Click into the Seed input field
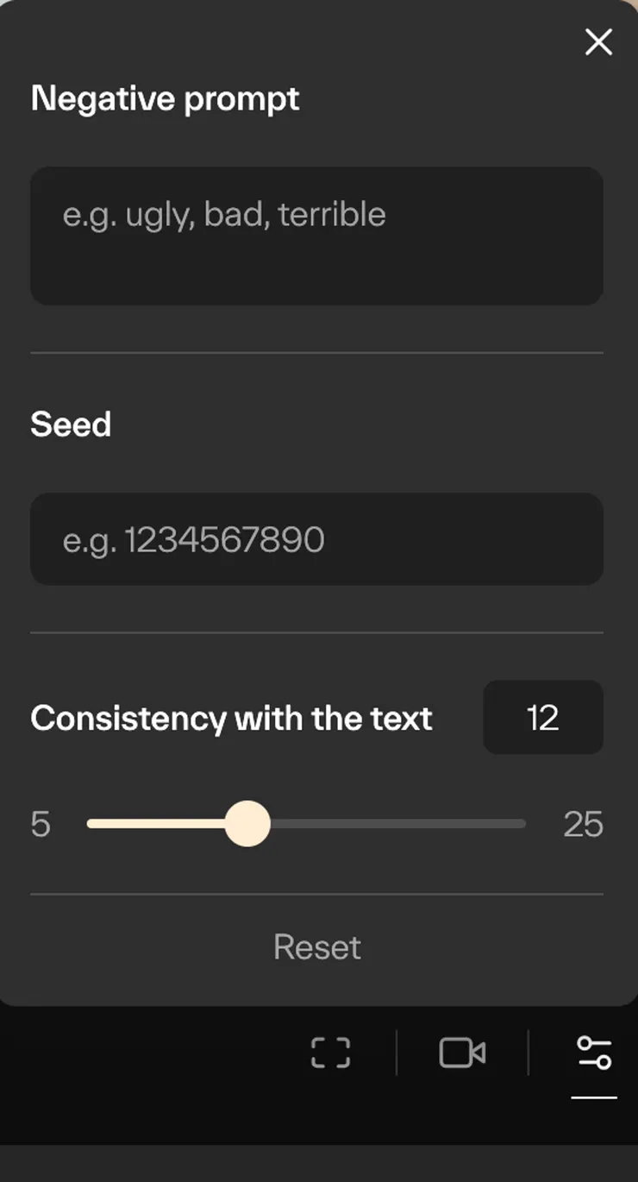 (316, 539)
